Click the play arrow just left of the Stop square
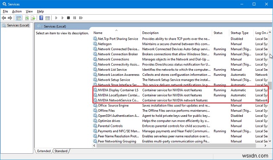The height and width of the screenshot is (160, 273). (62, 18)
